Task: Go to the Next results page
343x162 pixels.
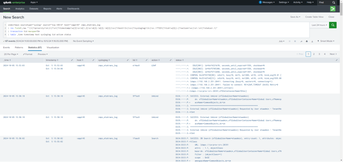Action: coord(333,54)
